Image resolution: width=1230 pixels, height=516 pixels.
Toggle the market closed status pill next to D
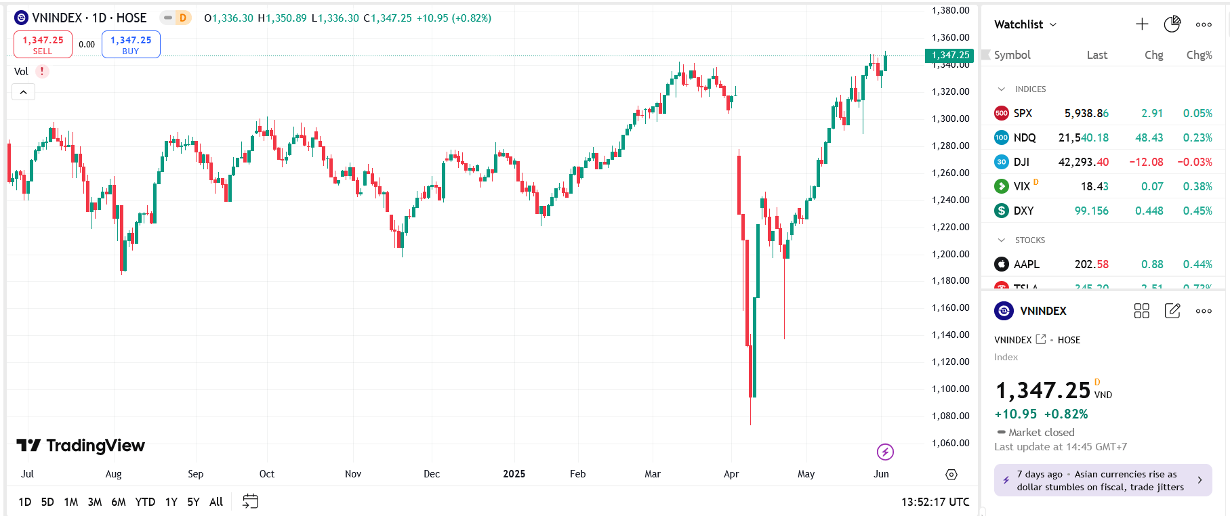(168, 18)
